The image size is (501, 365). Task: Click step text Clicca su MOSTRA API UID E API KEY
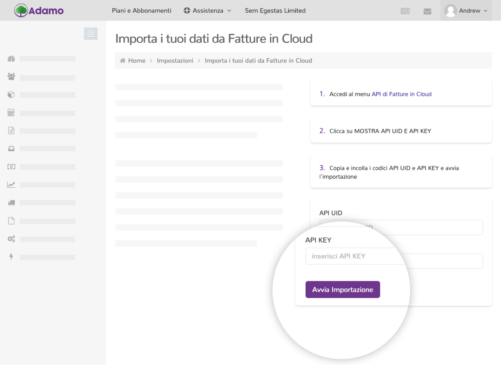[380, 131]
